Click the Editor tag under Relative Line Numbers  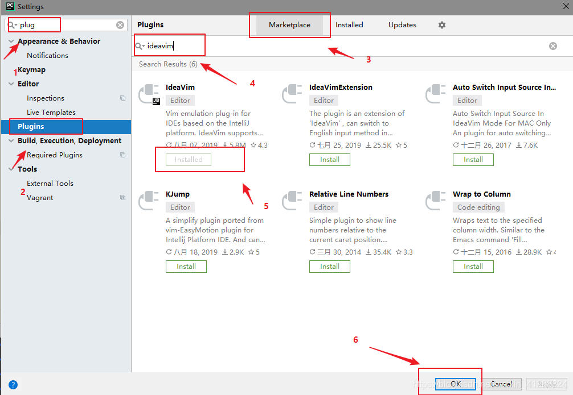[x=324, y=207]
